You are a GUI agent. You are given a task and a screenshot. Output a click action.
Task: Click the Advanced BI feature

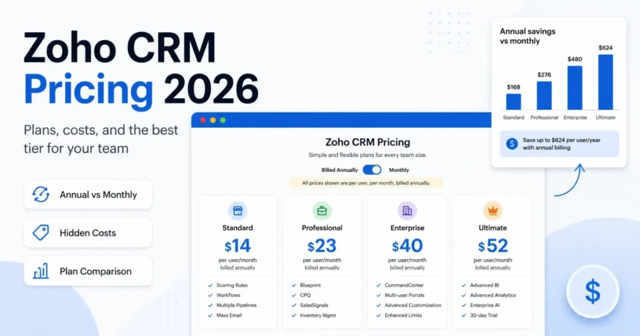point(484,285)
